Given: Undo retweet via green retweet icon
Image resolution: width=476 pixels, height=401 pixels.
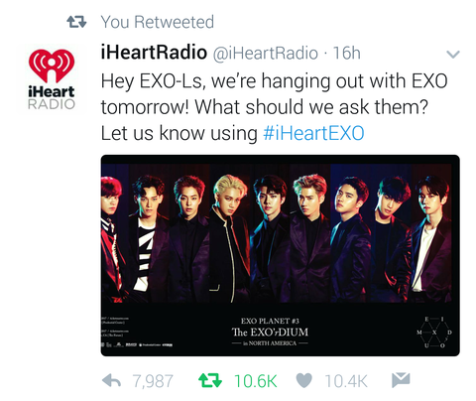Looking at the screenshot, I should (210, 380).
